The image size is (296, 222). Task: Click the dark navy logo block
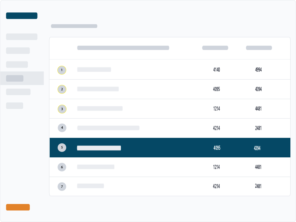coord(22,15)
